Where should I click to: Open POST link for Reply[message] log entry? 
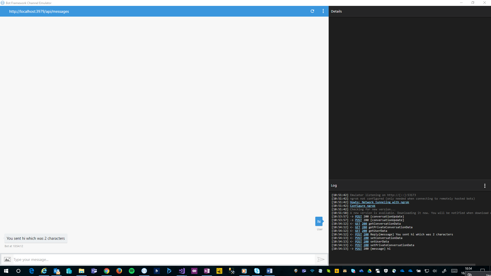358,234
